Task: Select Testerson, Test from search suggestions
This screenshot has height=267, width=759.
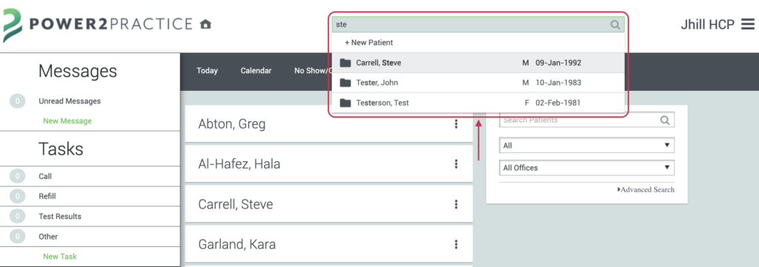Action: click(478, 103)
